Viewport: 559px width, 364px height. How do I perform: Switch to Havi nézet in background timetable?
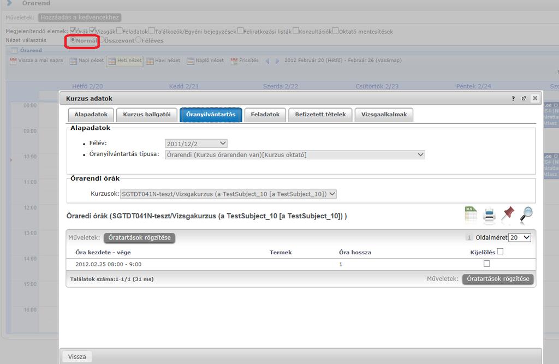(x=163, y=61)
